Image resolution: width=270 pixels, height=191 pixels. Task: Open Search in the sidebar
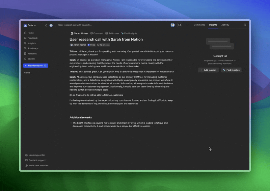pos(29,59)
